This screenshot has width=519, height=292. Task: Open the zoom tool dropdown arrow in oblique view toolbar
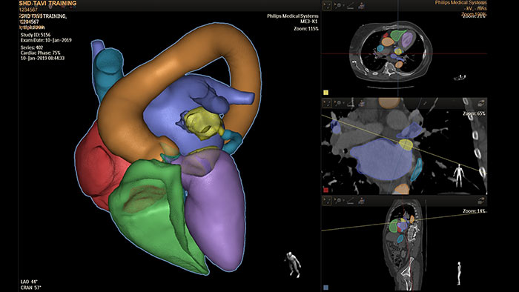(344, 103)
